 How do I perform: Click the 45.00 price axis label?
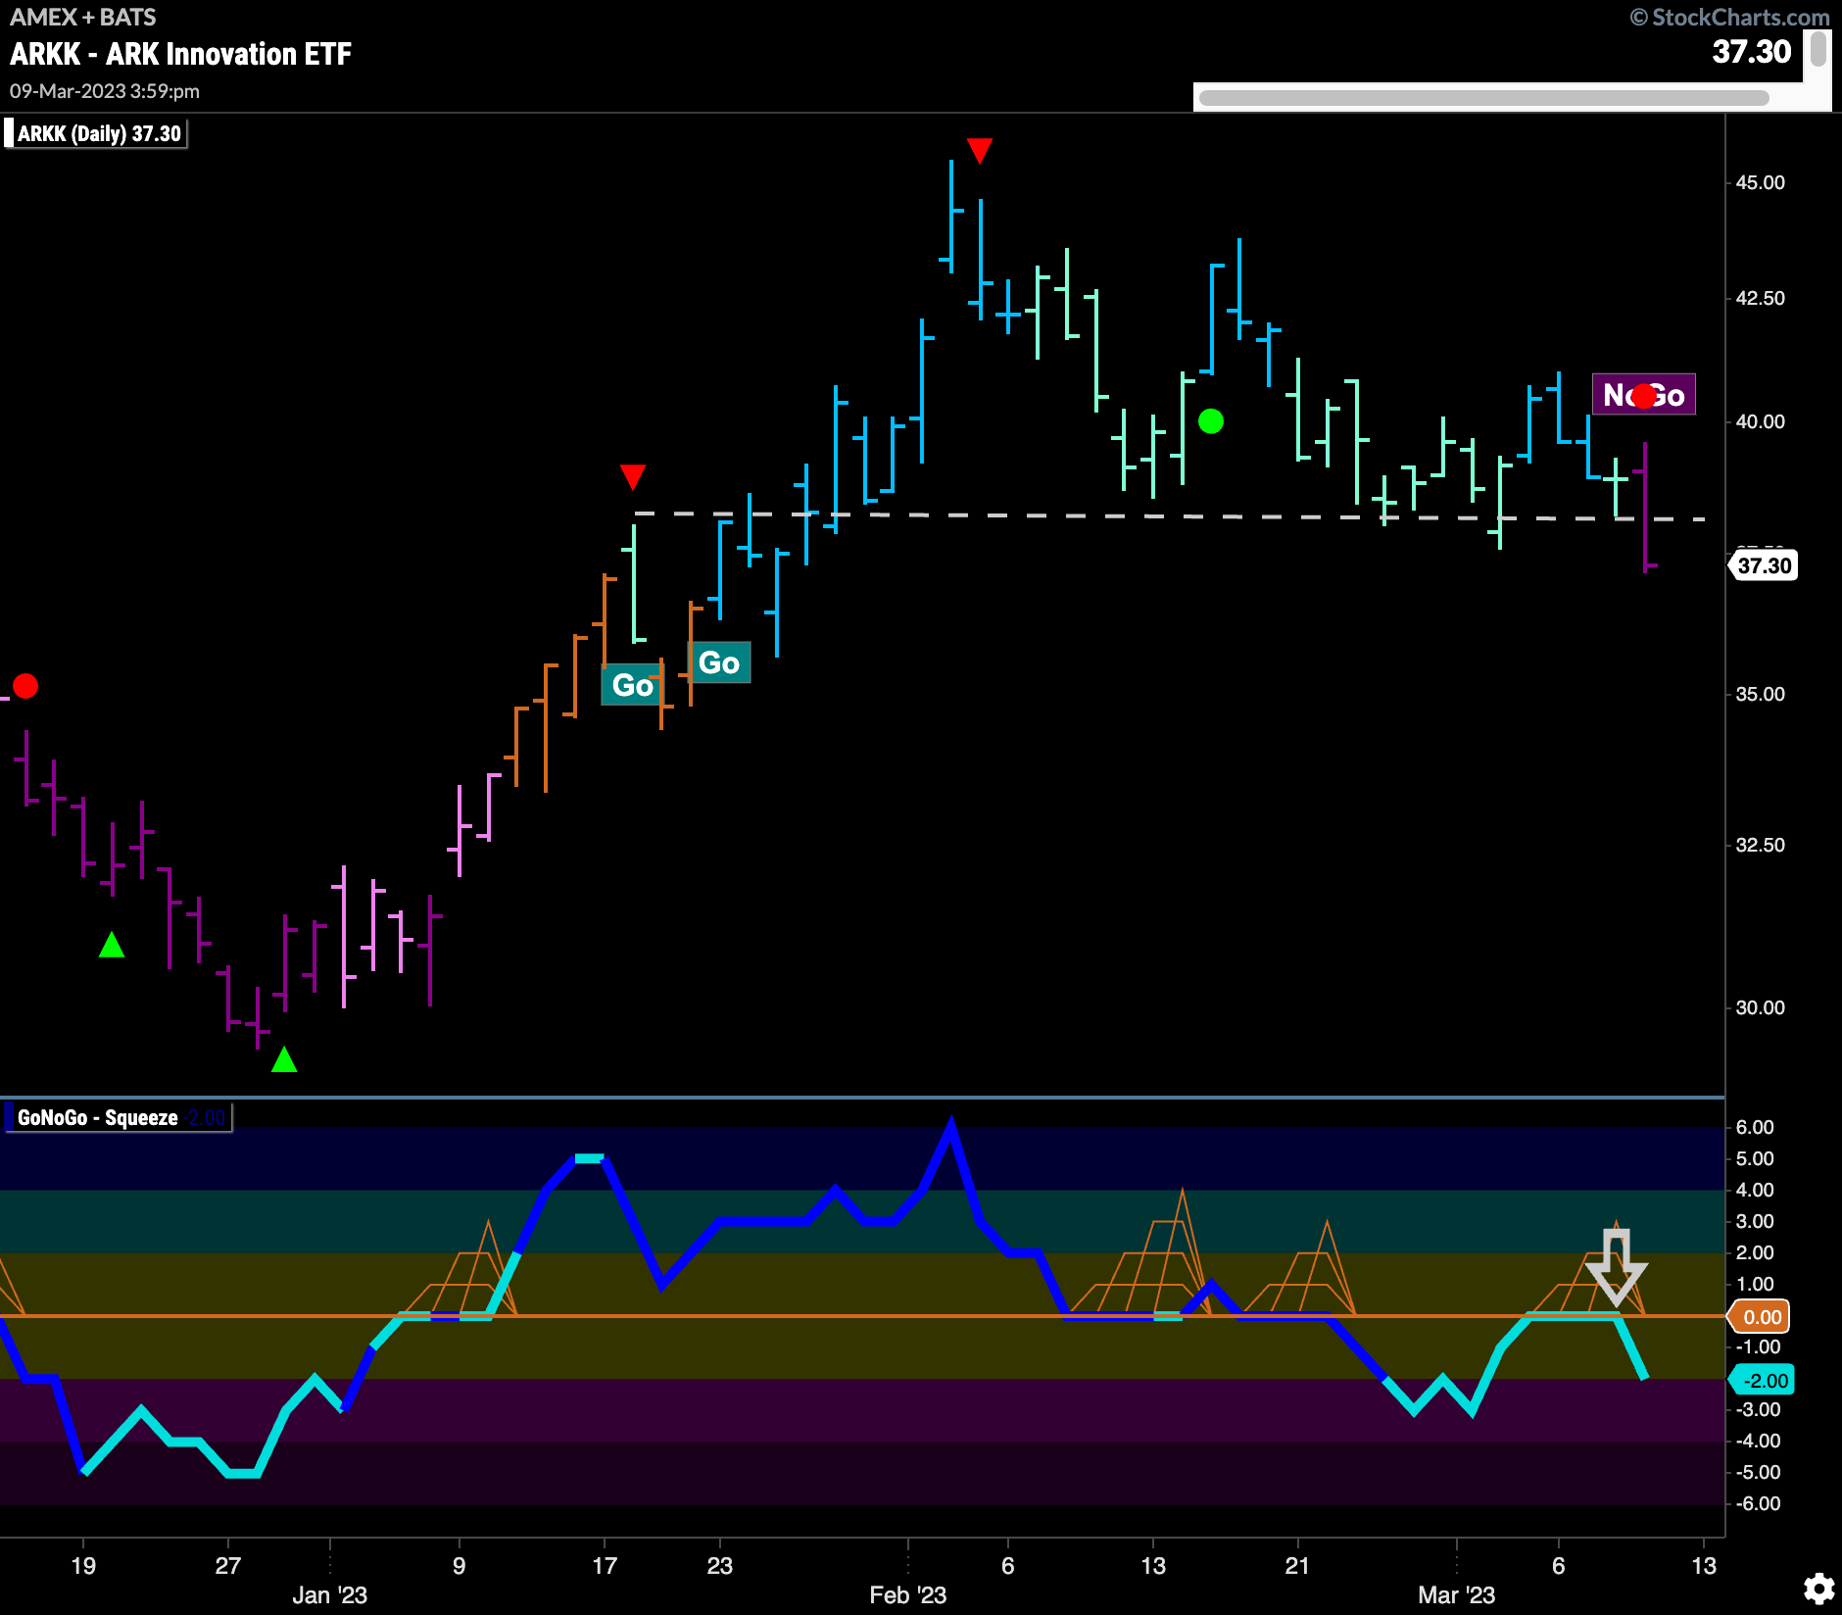(1760, 182)
